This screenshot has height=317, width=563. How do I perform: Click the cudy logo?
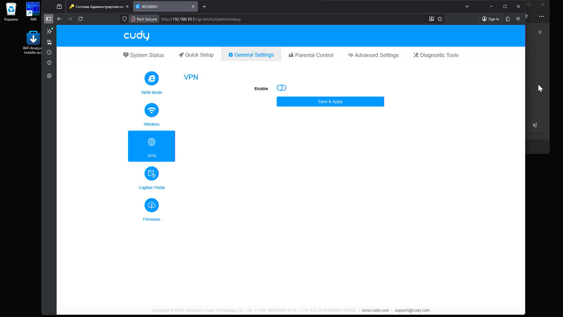(x=136, y=36)
